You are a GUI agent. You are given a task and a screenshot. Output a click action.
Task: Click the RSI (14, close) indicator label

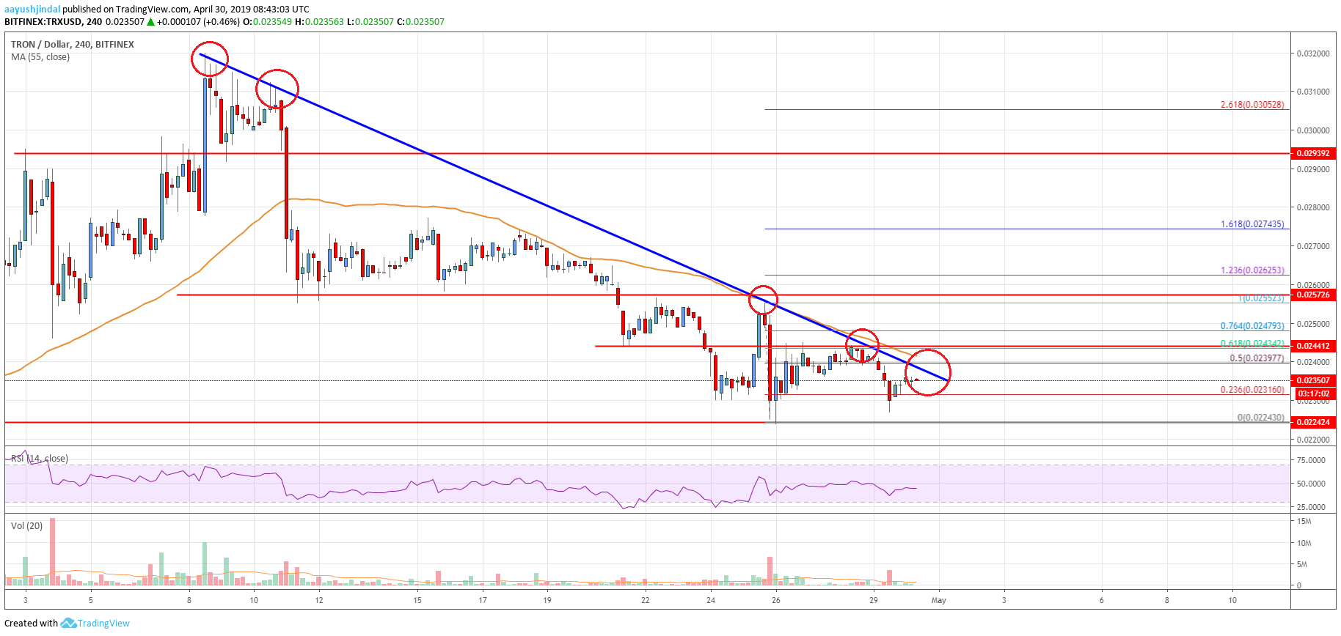[40, 459]
